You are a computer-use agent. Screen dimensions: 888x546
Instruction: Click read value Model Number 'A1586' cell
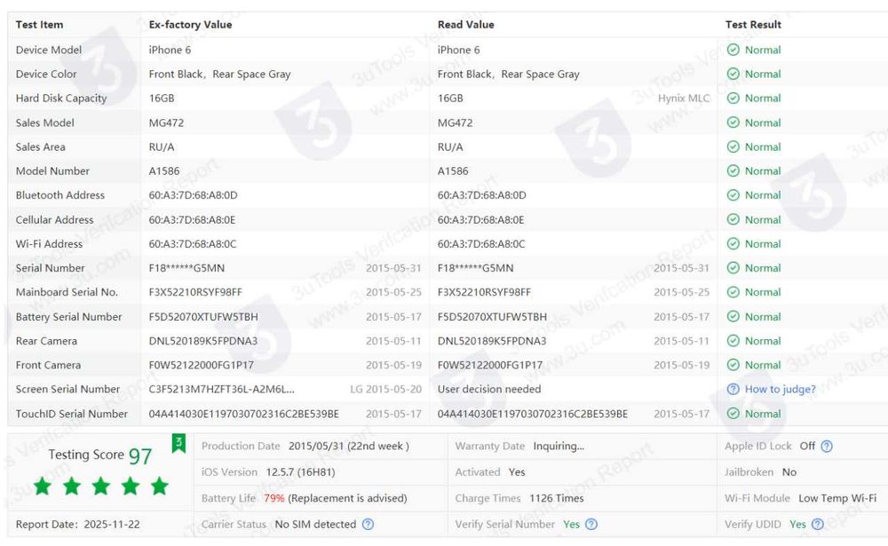453,171
